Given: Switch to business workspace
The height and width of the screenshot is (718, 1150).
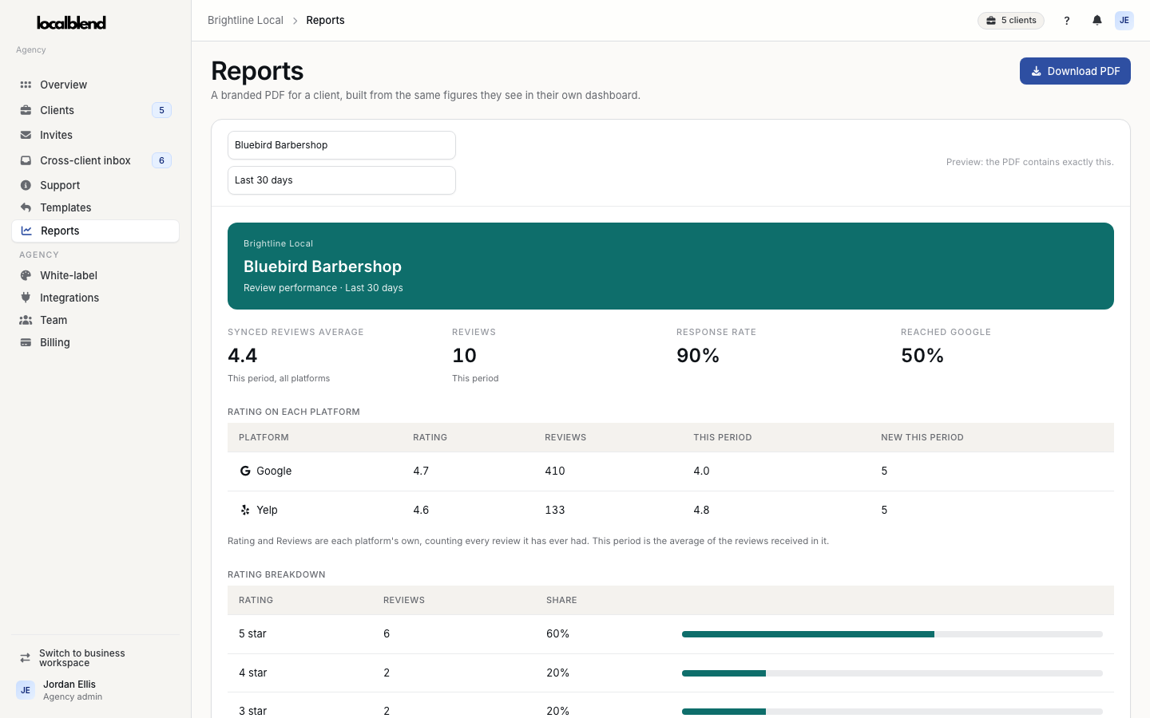Looking at the screenshot, I should [95, 658].
